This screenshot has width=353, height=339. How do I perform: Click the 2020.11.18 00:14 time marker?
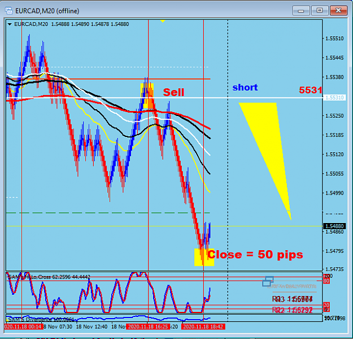coord(23,327)
